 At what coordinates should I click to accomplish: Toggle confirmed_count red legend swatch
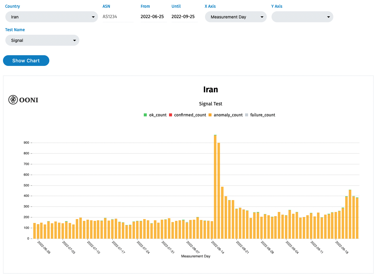[171, 115]
